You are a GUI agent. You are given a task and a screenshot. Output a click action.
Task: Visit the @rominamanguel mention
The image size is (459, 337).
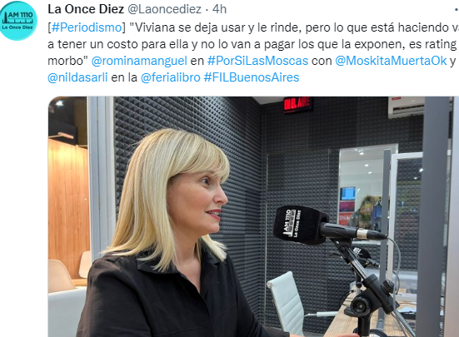pyautogui.click(x=139, y=61)
